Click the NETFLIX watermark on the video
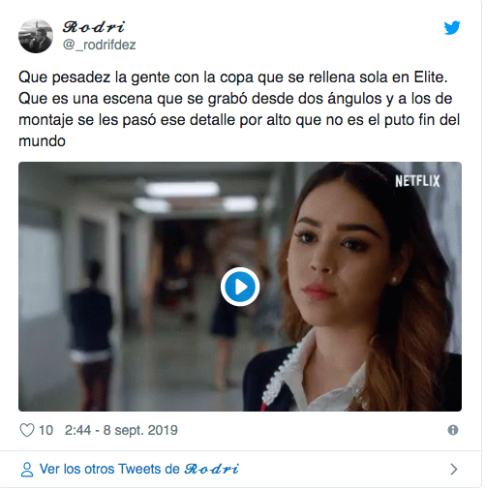This screenshot has width=485, height=490. click(417, 181)
